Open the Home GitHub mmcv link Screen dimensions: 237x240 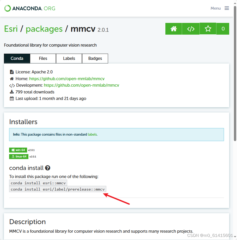[67, 79]
